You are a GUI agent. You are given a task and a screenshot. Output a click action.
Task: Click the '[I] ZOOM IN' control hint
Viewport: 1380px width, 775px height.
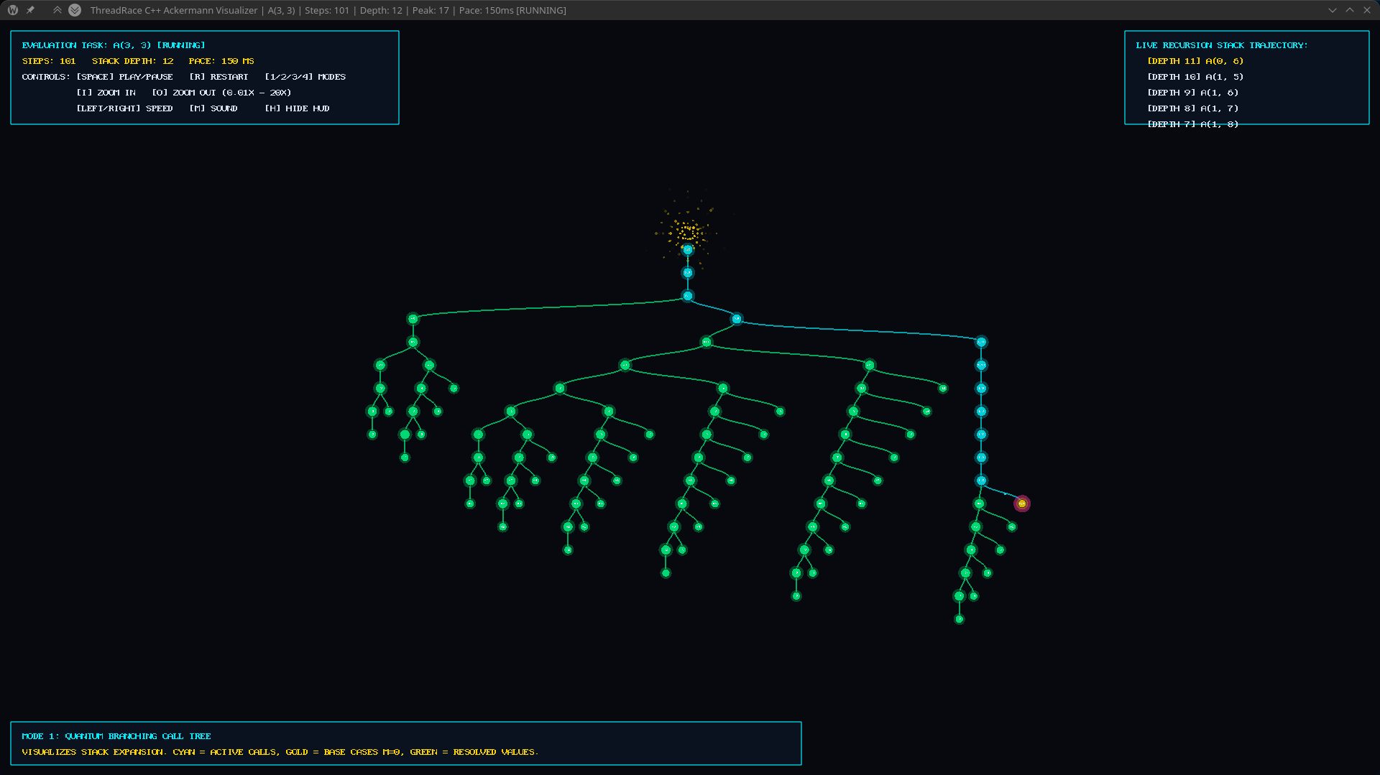pyautogui.click(x=106, y=93)
